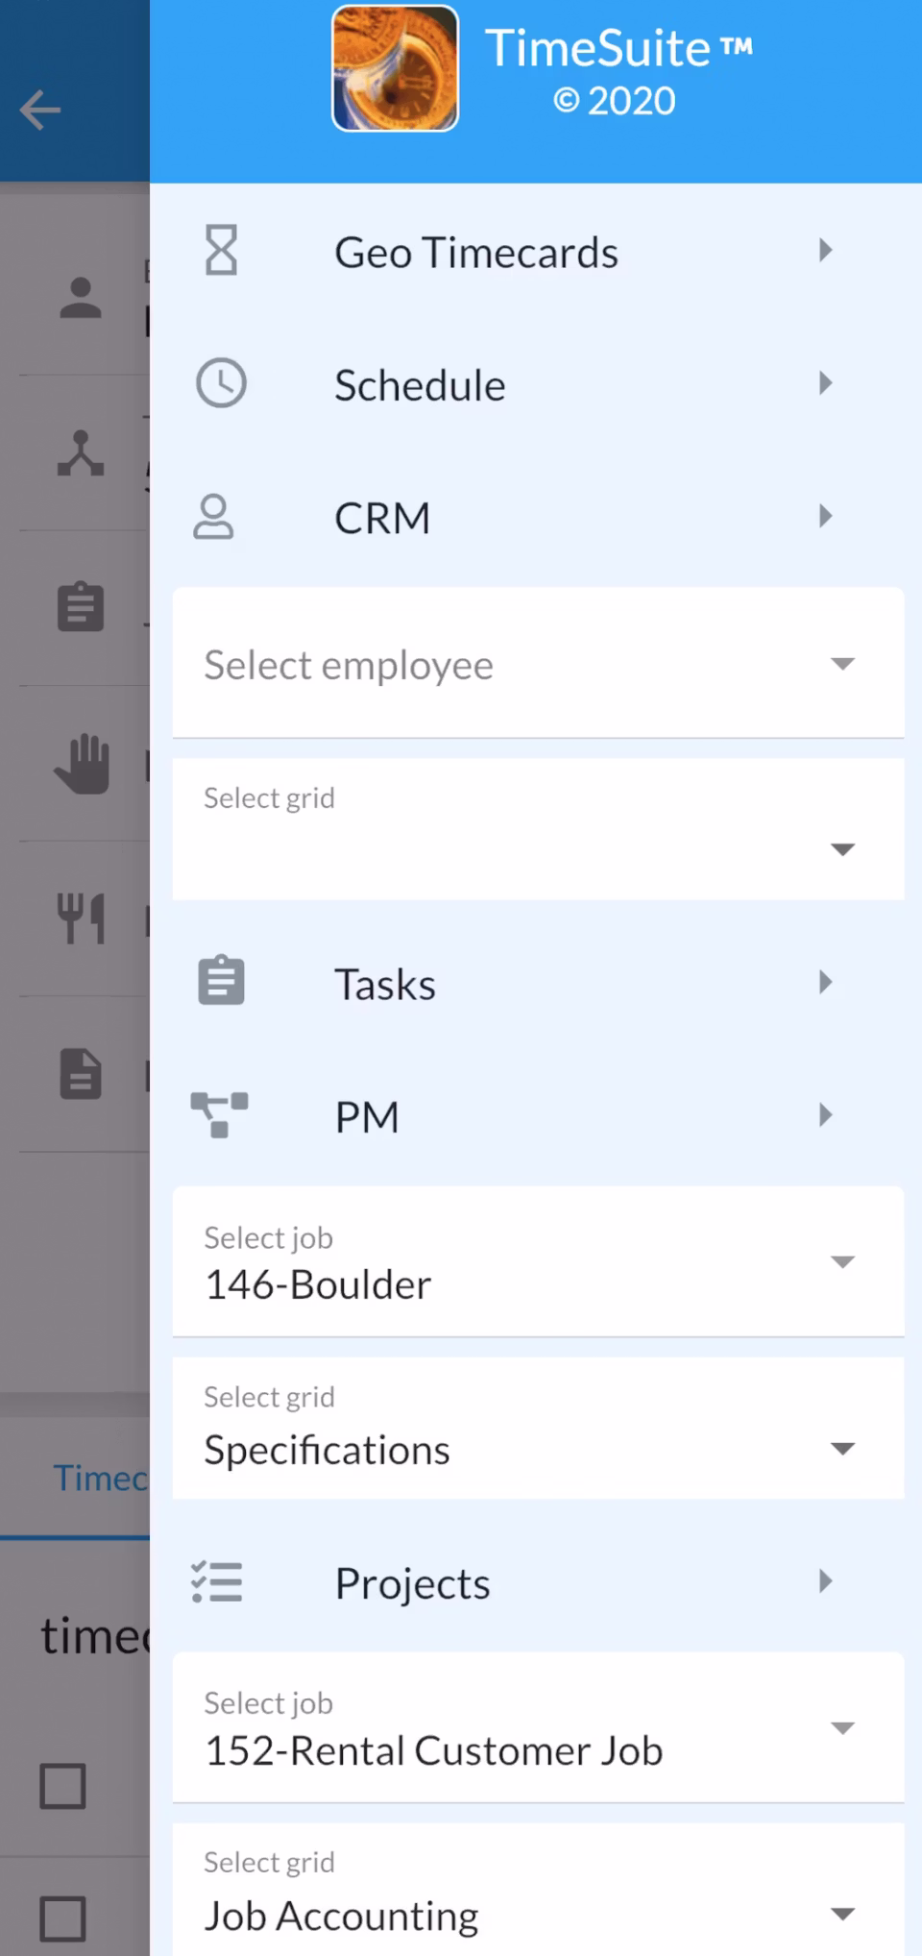This screenshot has width=922, height=1956.
Task: Expand the Select employee dropdown
Action: (842, 663)
